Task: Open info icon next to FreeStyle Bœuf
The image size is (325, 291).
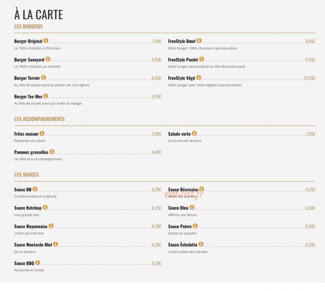Action: coord(199,40)
